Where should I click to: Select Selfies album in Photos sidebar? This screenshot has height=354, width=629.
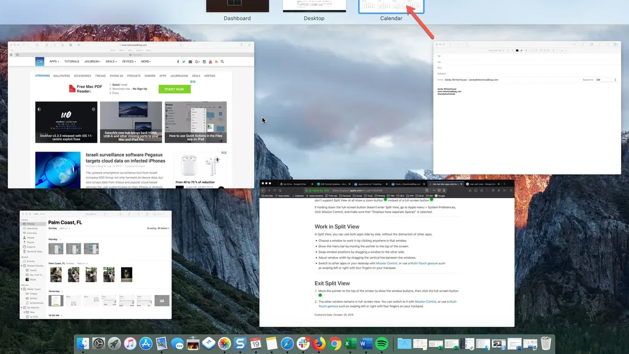tap(31, 298)
